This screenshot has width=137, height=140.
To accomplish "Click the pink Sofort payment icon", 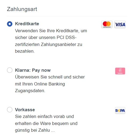I will (x=120, y=71).
